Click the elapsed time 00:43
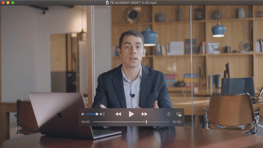The width and height of the screenshot is (263, 148). [85, 122]
